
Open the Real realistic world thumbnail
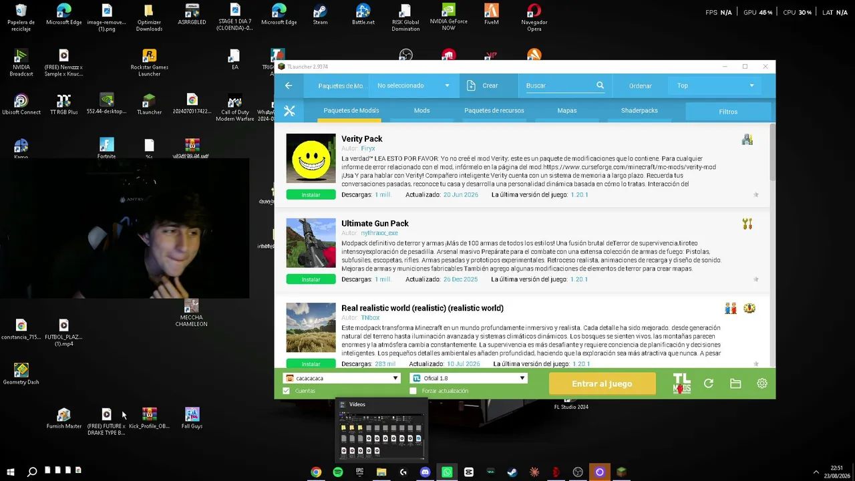tap(311, 327)
